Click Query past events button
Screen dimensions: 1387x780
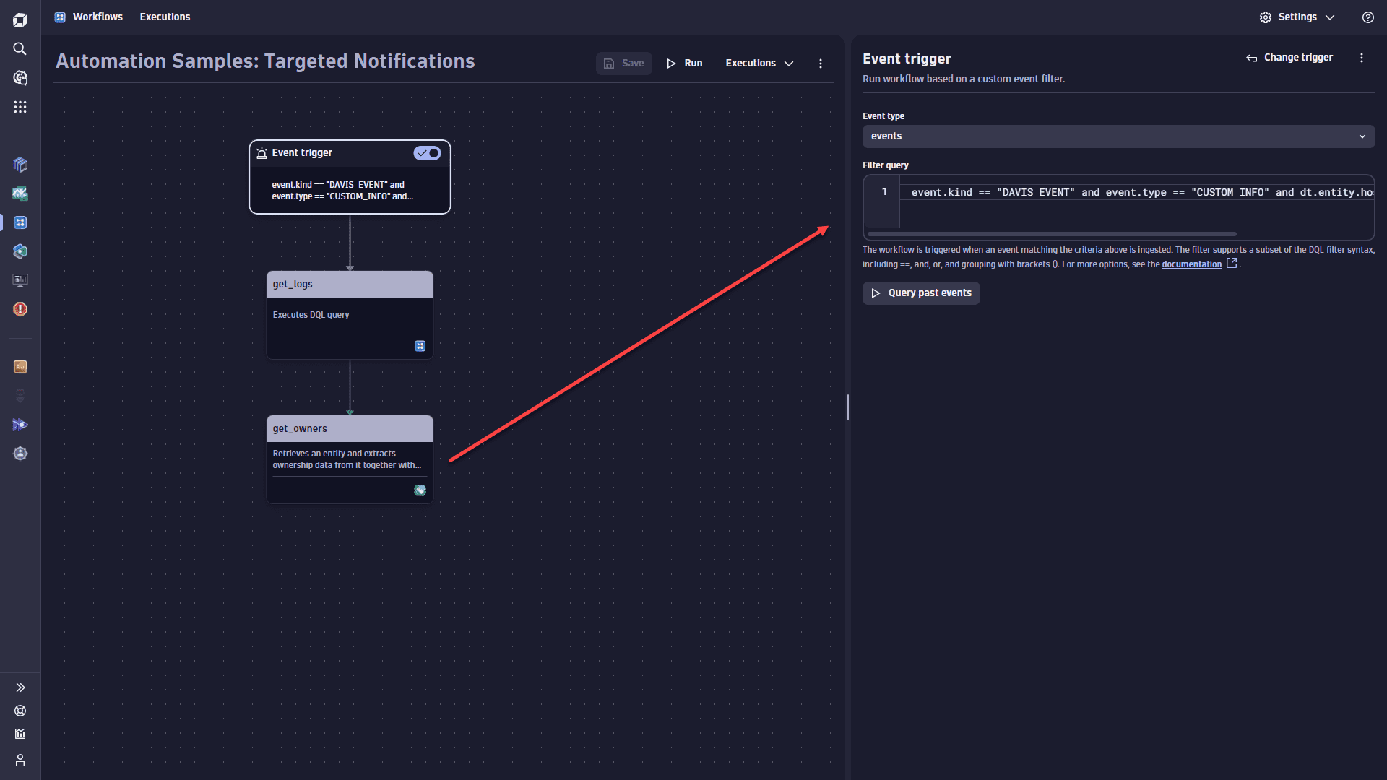point(921,293)
